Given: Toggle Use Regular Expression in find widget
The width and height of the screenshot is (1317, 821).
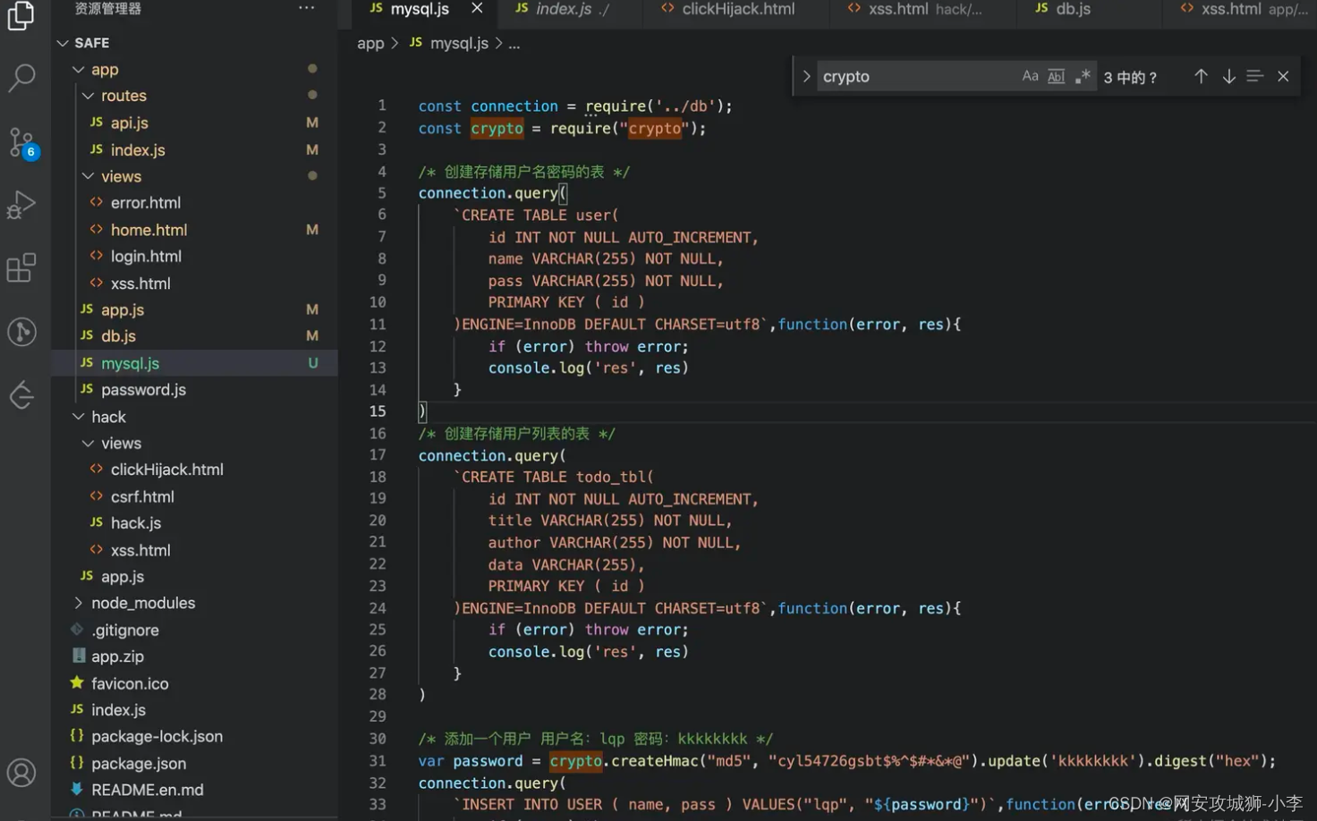Looking at the screenshot, I should tap(1083, 77).
